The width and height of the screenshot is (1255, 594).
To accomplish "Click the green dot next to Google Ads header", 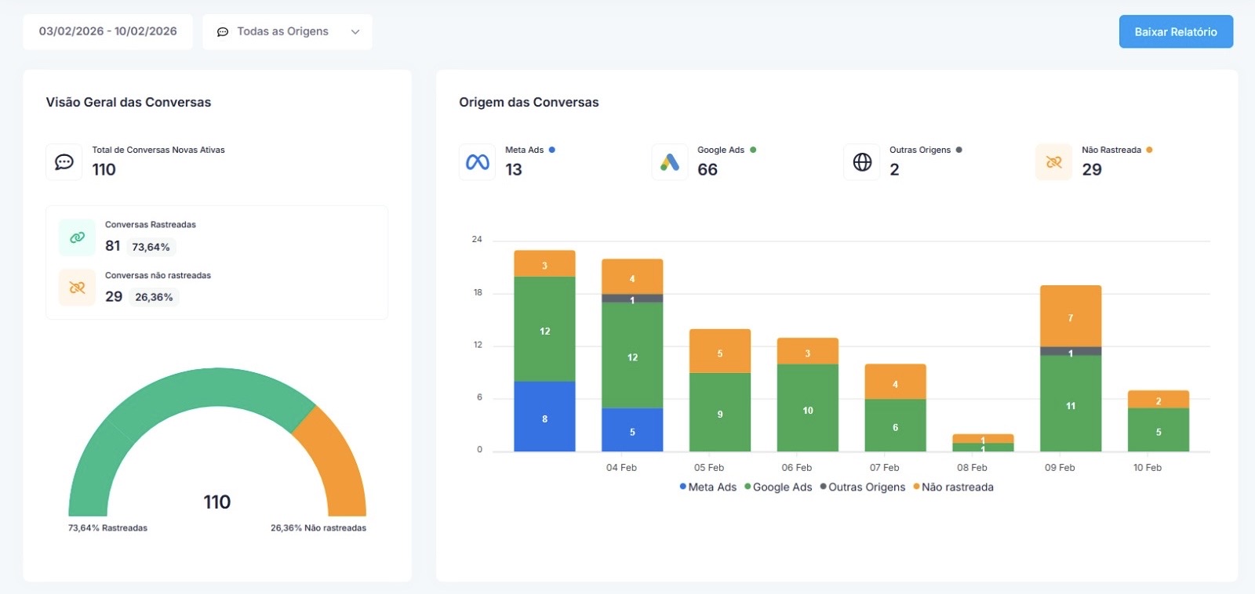I will coord(753,150).
